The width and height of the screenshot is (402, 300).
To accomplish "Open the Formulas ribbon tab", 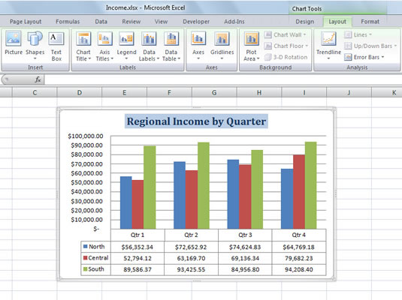I will pyautogui.click(x=68, y=22).
